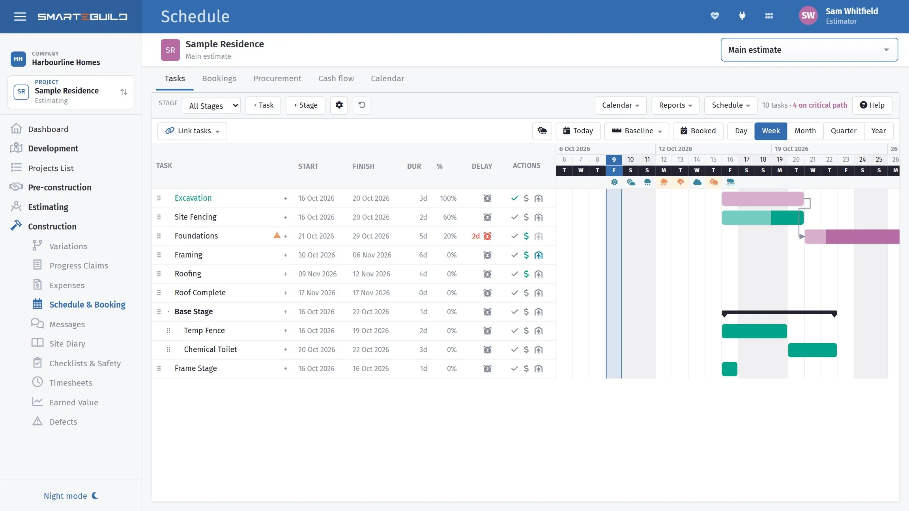Click the dollar icon in Framing row
Screen dimensions: 909x511
click(x=526, y=255)
